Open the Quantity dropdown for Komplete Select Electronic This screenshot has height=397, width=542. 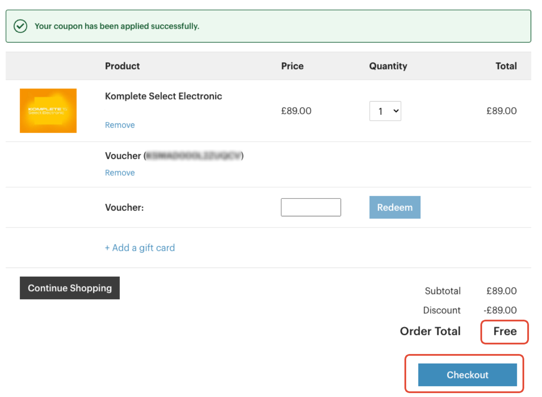point(385,111)
